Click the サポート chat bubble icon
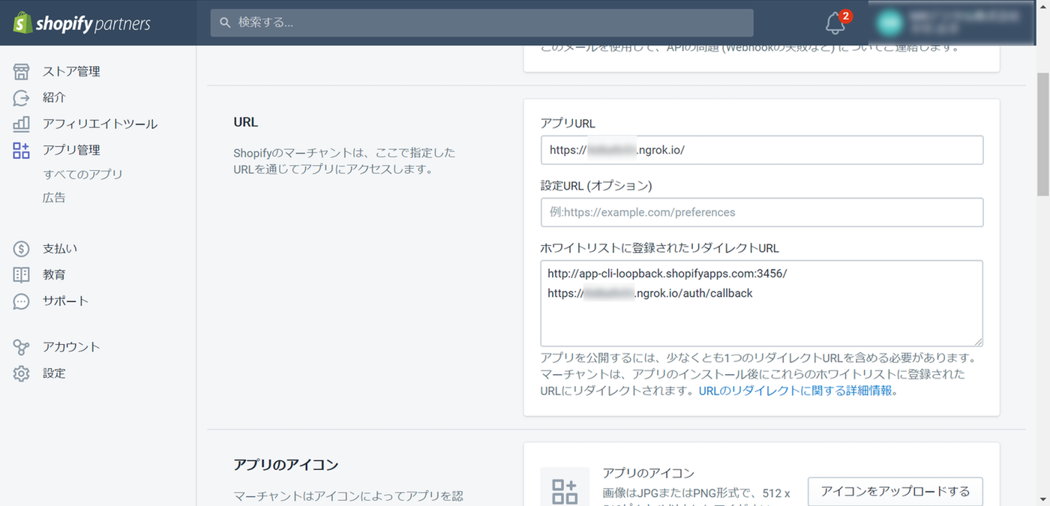The width and height of the screenshot is (1050, 506). (21, 301)
